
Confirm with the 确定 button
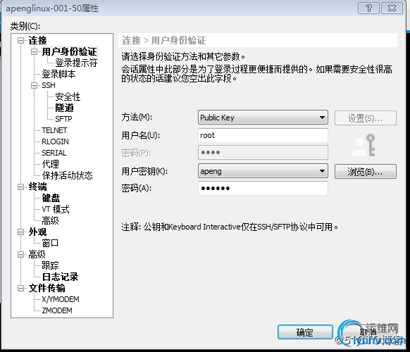coord(305,332)
